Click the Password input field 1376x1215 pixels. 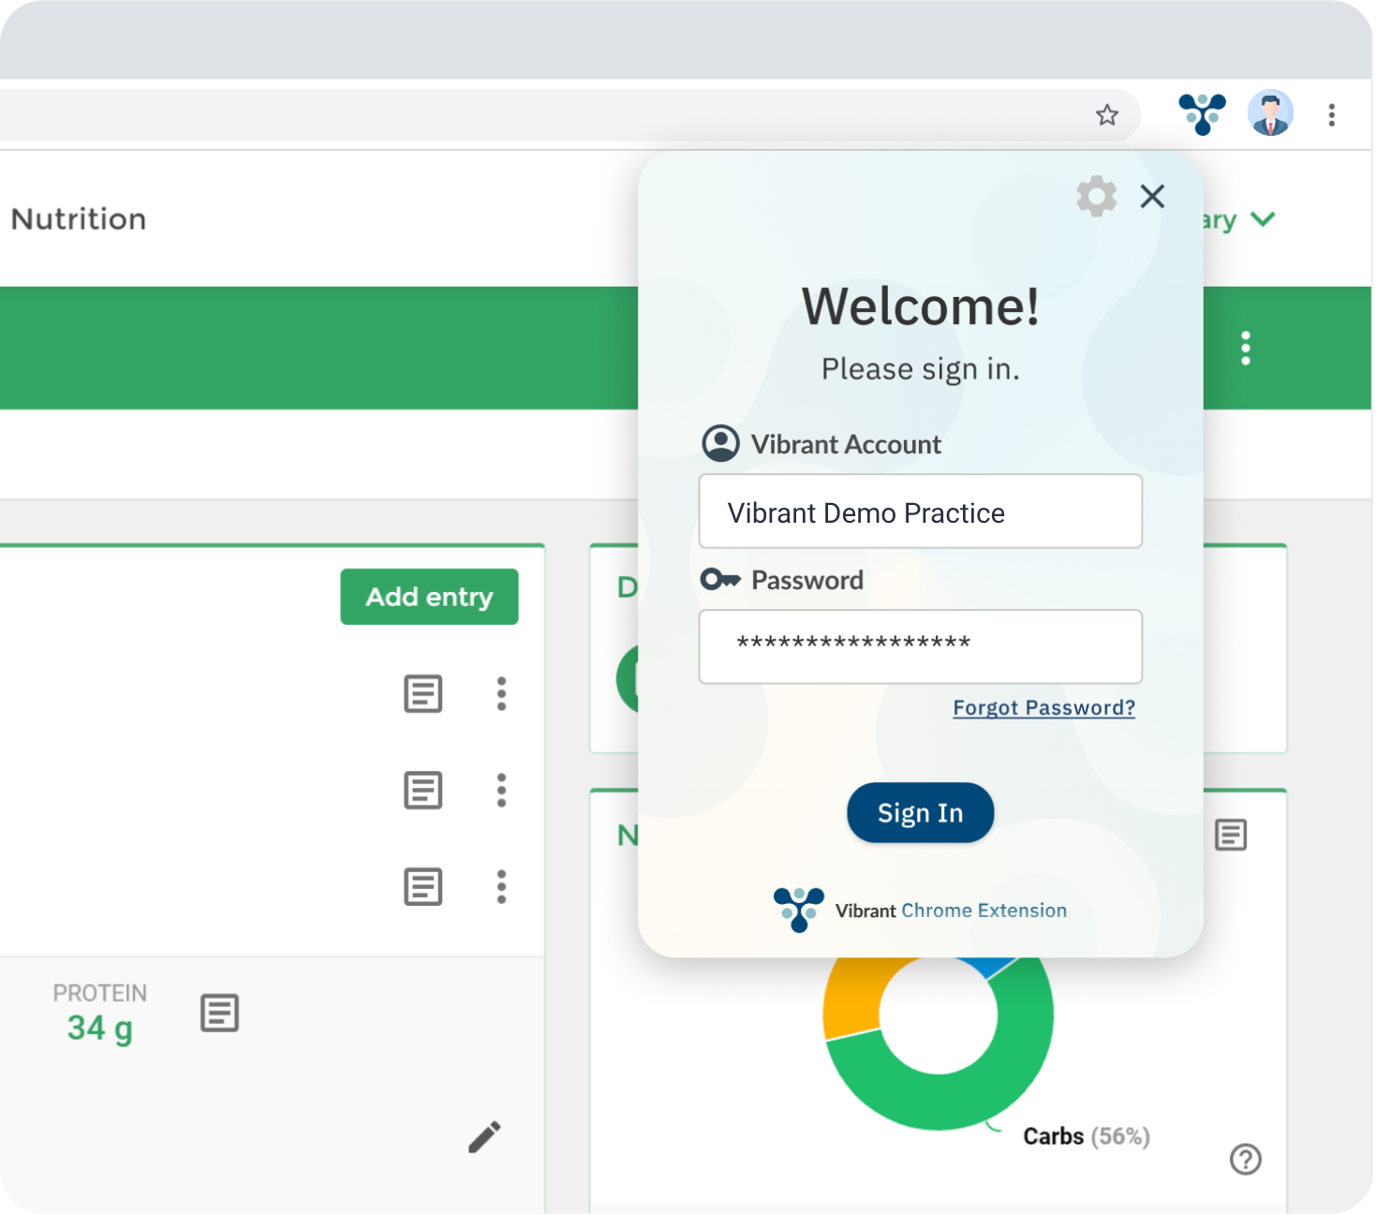coord(920,646)
